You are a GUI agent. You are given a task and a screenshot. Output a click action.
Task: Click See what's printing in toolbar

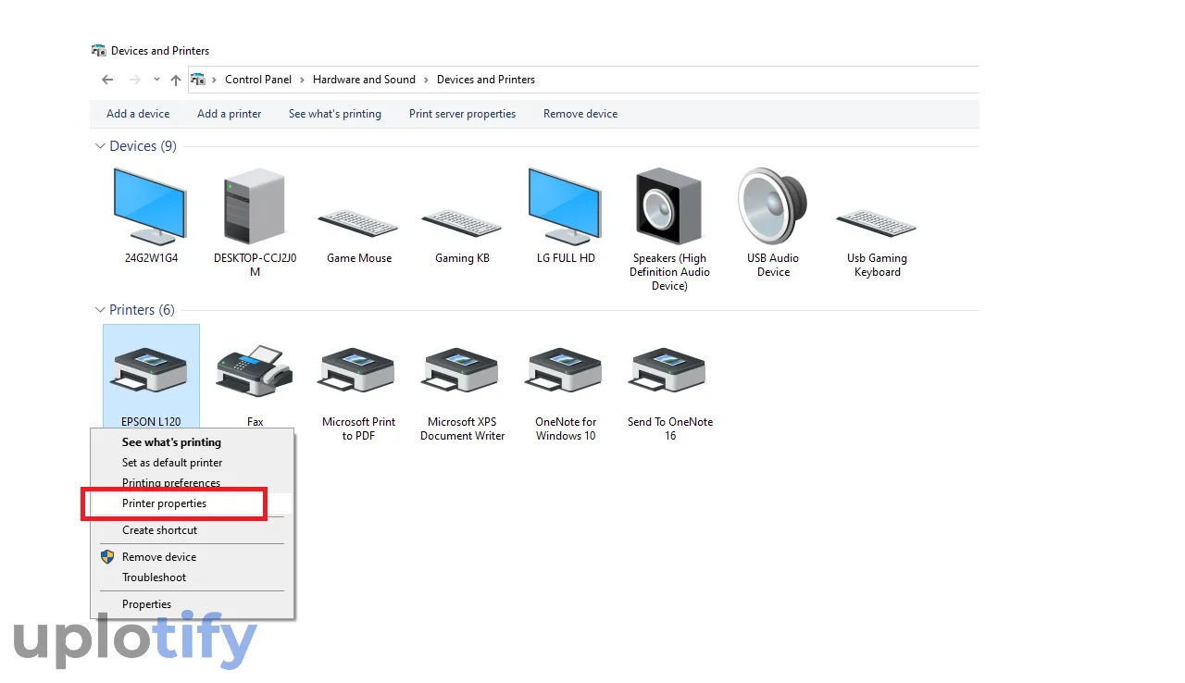point(335,114)
